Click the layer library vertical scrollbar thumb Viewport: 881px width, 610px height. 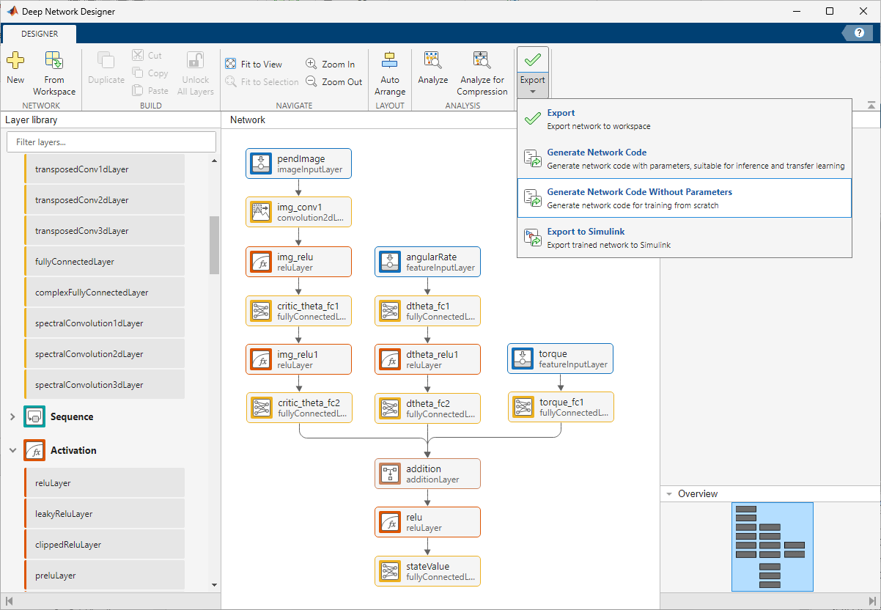(x=214, y=245)
